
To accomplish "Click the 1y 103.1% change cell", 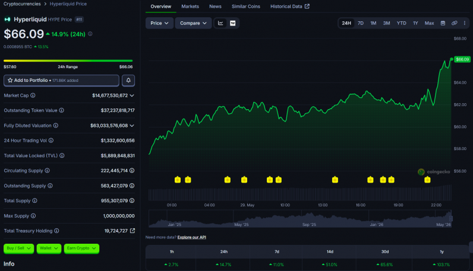I will [441, 264].
